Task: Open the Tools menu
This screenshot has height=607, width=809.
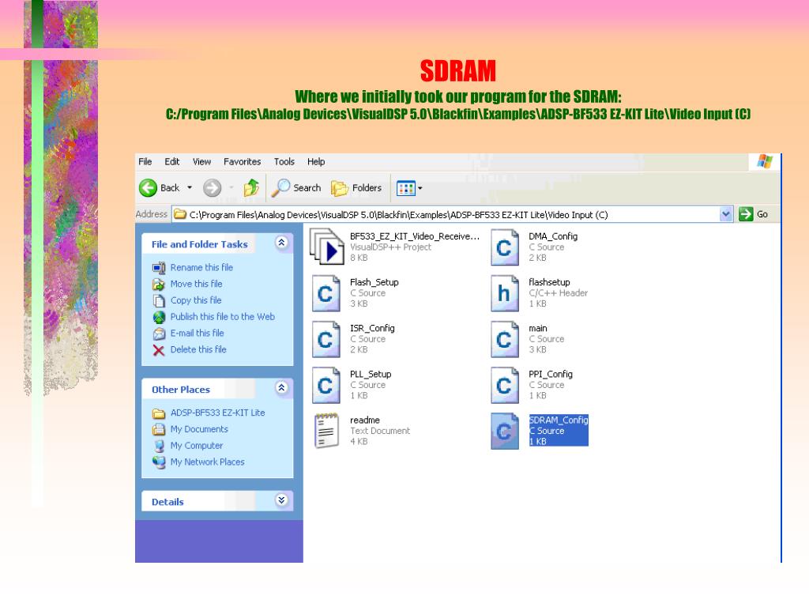Action: click(284, 161)
